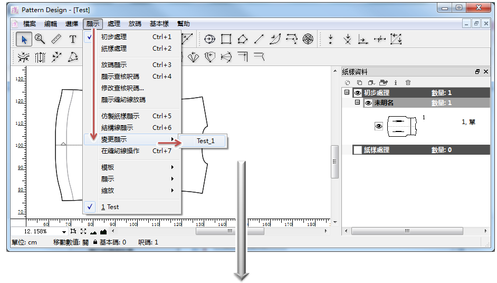Click trash icon in 紙樣資料 panel
The height and width of the screenshot is (283, 497).
point(408,82)
